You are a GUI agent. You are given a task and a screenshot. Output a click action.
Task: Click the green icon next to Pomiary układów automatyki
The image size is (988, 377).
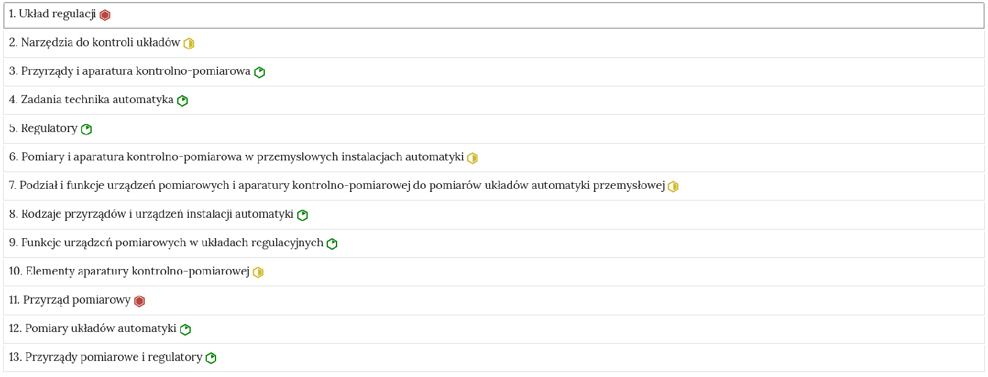pyautogui.click(x=185, y=329)
